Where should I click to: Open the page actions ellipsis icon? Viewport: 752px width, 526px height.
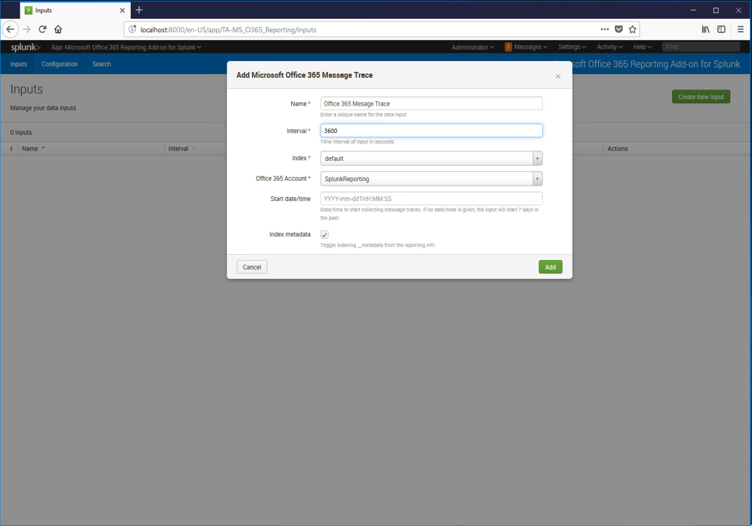[605, 29]
